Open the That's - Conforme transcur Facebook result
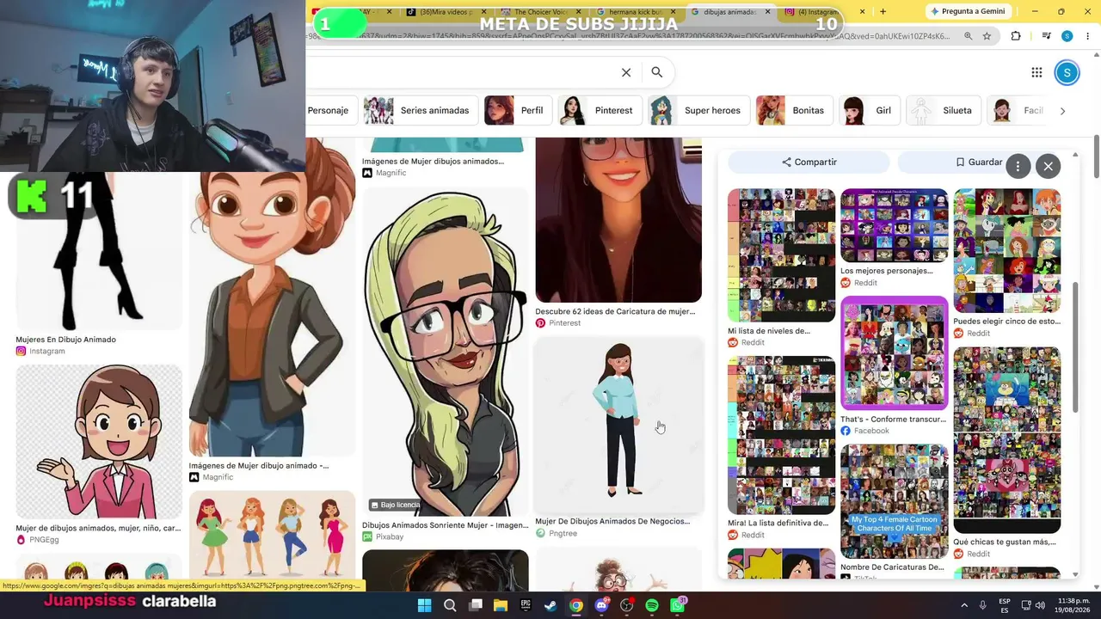 pyautogui.click(x=895, y=353)
